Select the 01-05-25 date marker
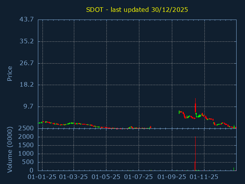Image resolution: width=245 pixels, height=184 pixels. 107,177
